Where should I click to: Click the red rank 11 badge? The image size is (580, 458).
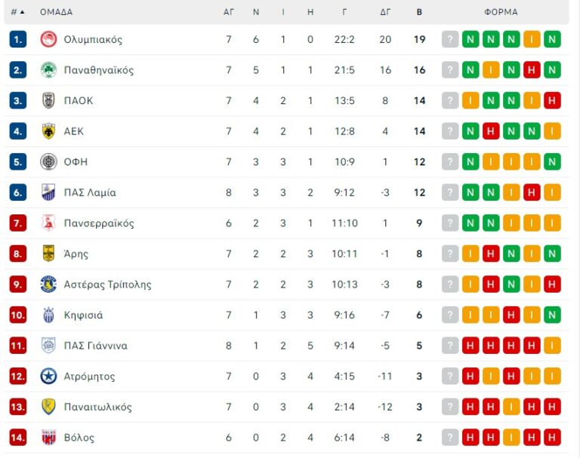(x=18, y=346)
